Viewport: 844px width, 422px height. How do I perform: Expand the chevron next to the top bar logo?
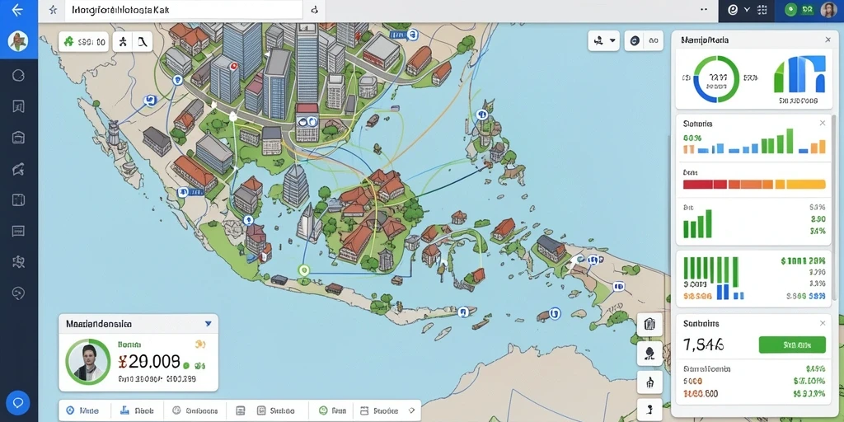(x=747, y=10)
